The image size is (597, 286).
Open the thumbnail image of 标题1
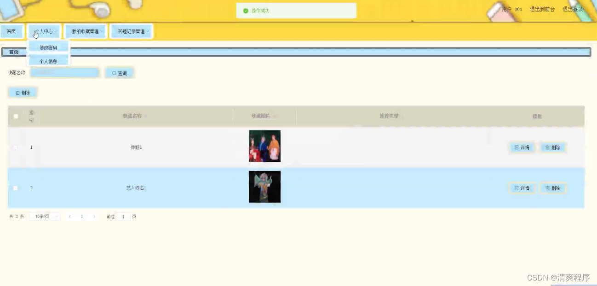pos(264,146)
